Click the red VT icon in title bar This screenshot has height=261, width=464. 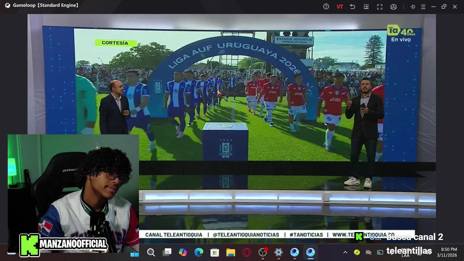click(x=340, y=7)
